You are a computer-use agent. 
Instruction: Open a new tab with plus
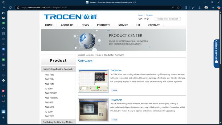(x=3, y=118)
